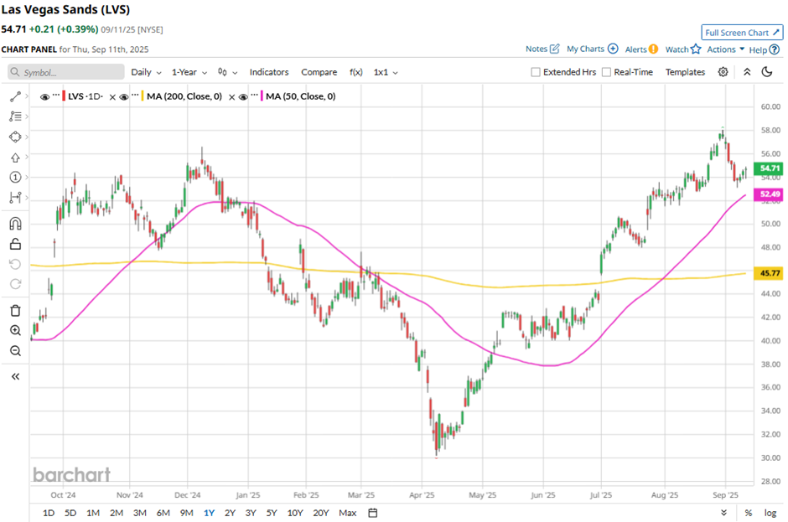788x522 pixels.
Task: Enable the Extended Hrs checkbox
Action: pos(536,72)
